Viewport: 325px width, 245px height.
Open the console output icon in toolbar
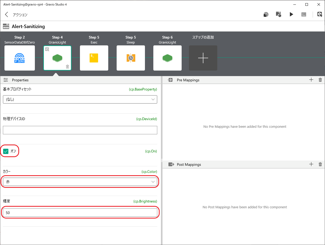pyautogui.click(x=304, y=14)
